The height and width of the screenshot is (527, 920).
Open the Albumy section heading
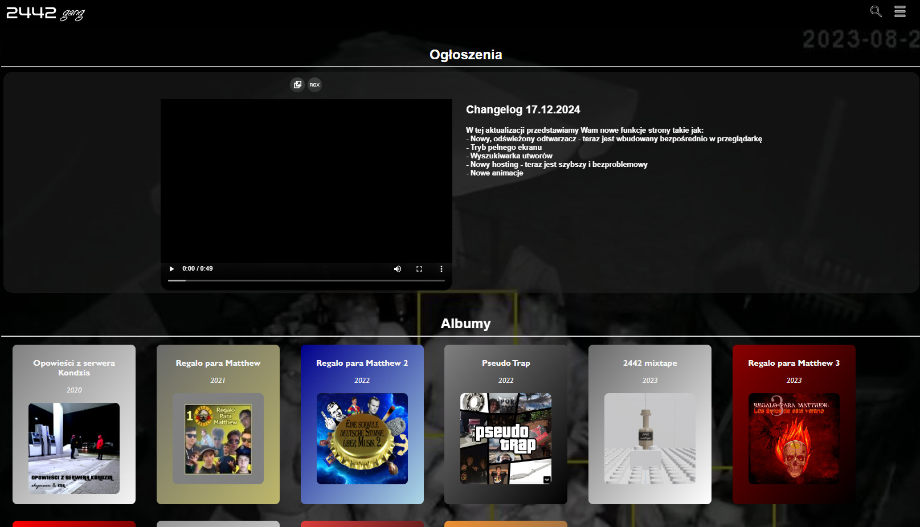[465, 323]
